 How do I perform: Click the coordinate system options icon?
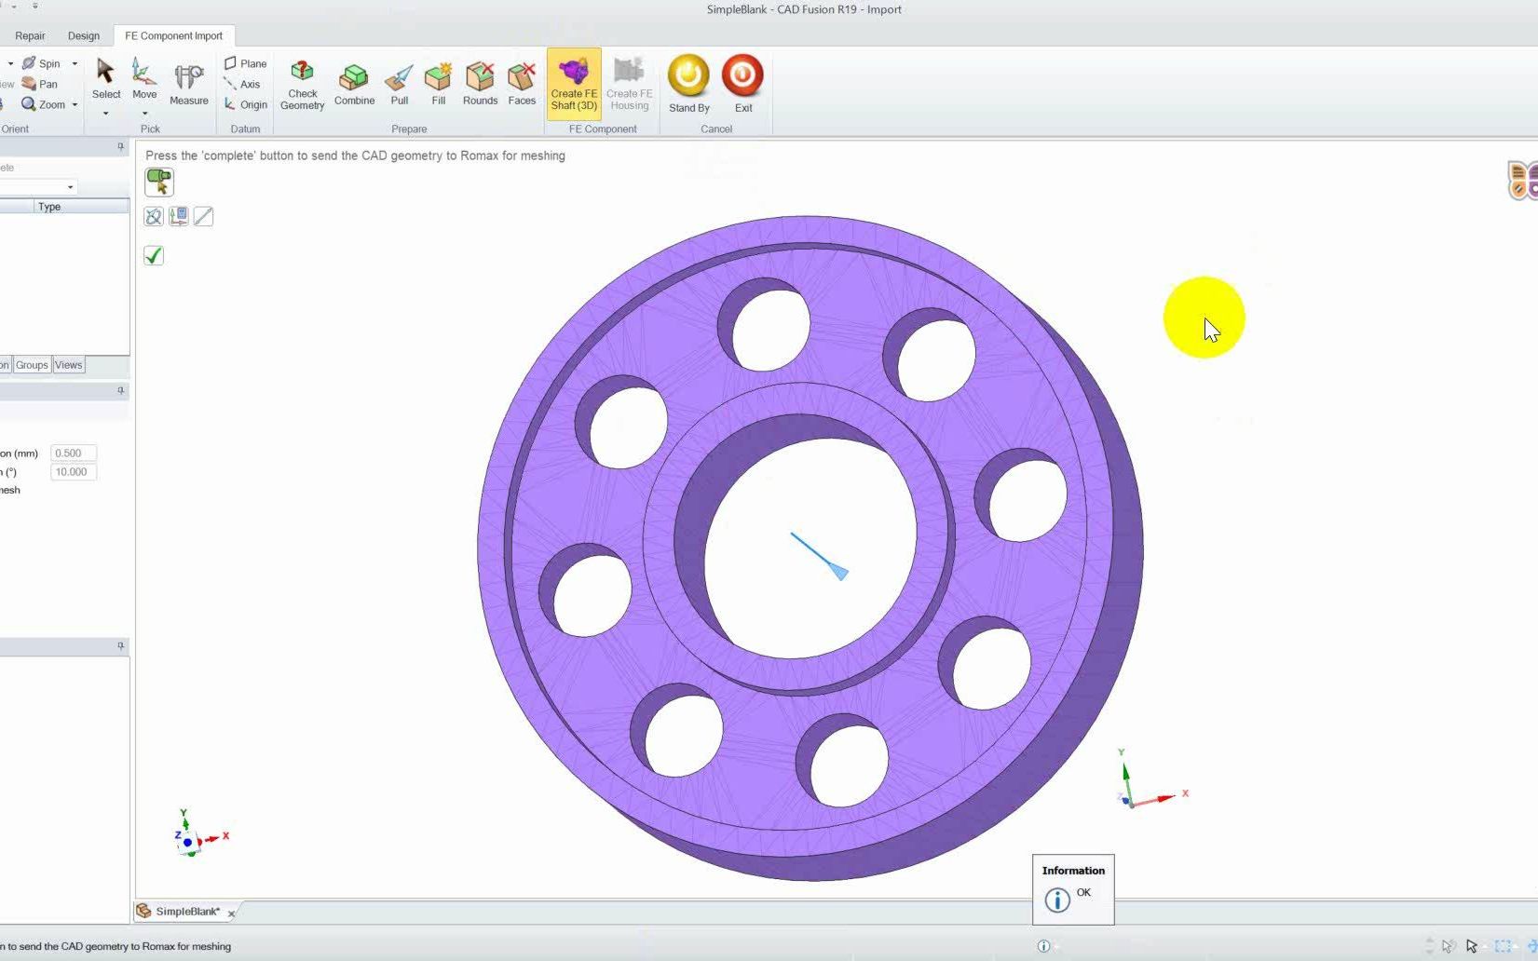179,217
